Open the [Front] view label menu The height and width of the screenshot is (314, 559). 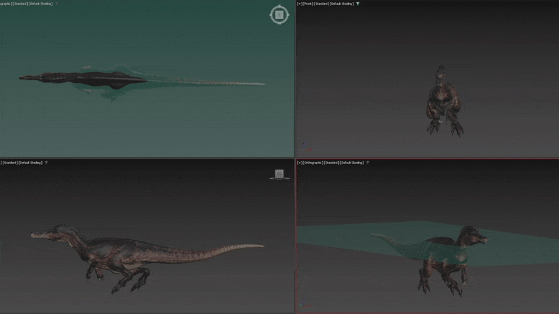coord(308,3)
